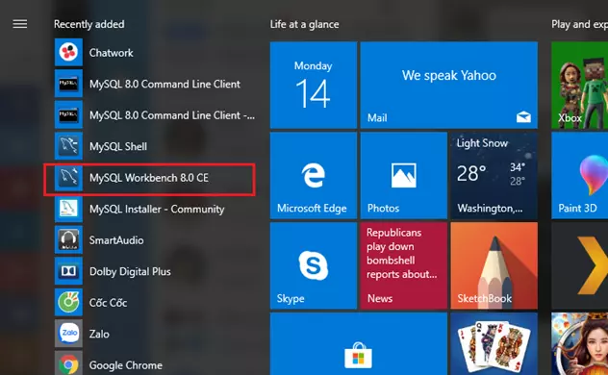Open the Xbox tile
608x375 pixels.
click(580, 85)
